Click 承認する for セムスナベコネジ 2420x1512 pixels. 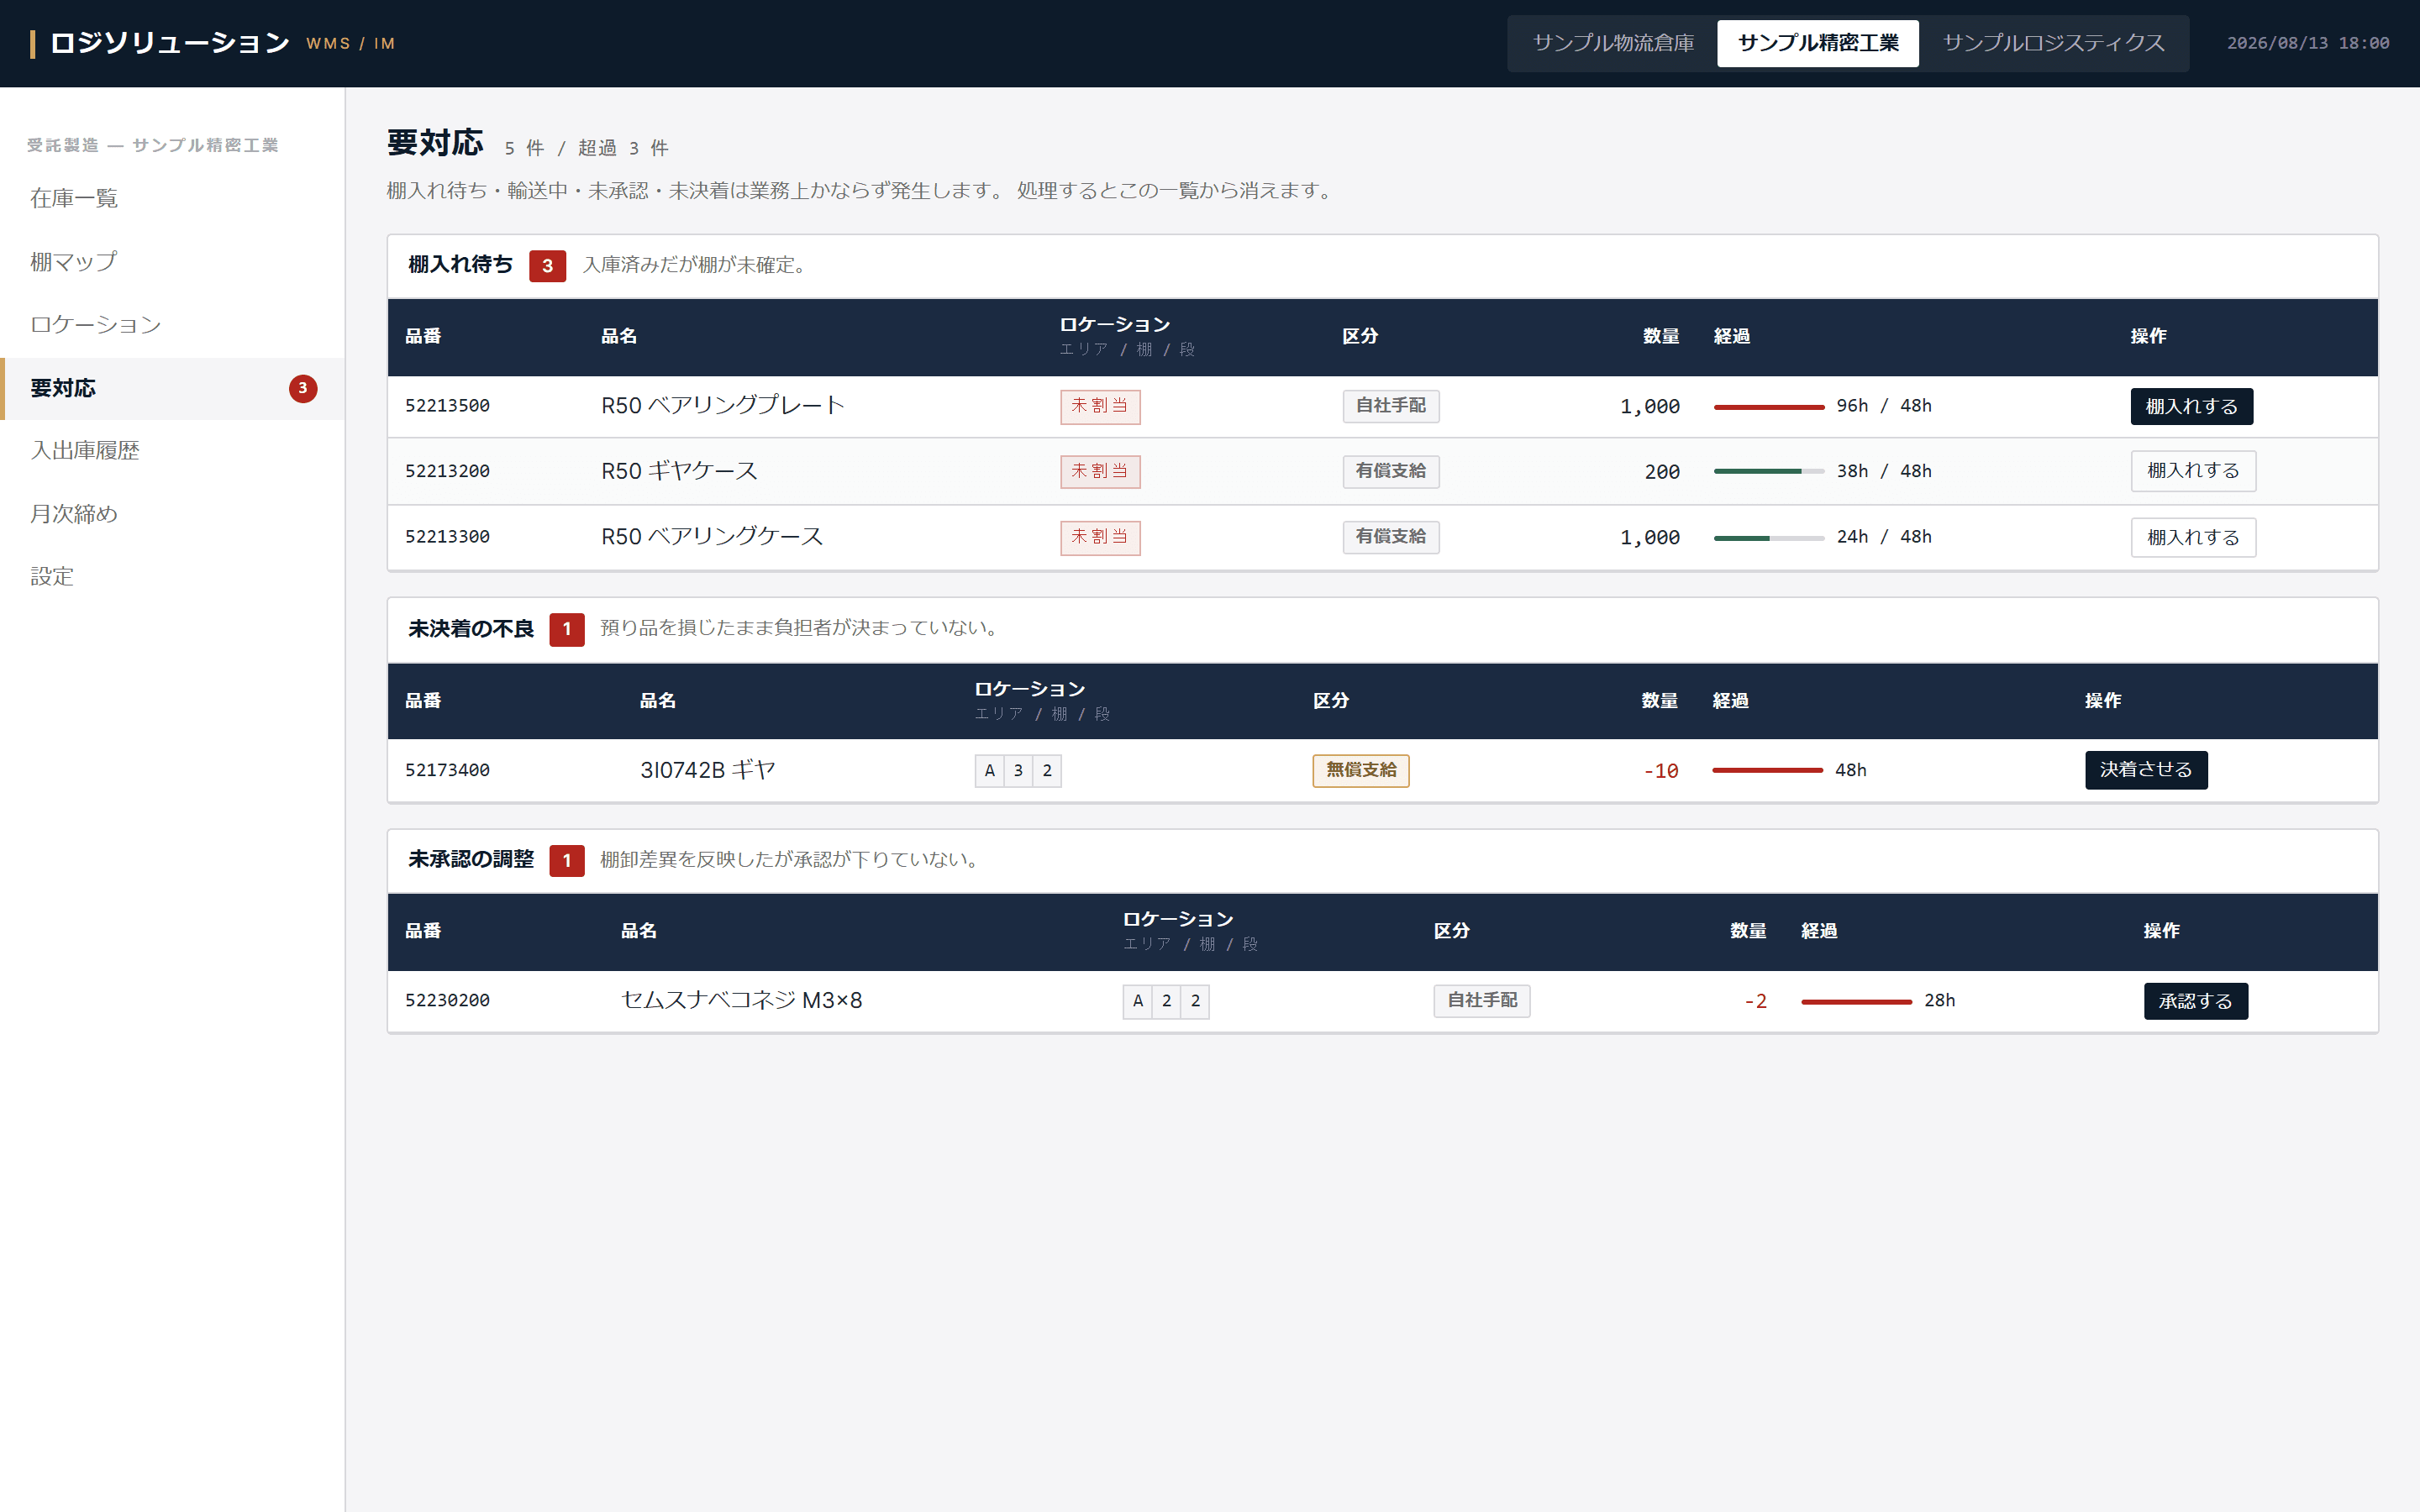coord(2195,1001)
